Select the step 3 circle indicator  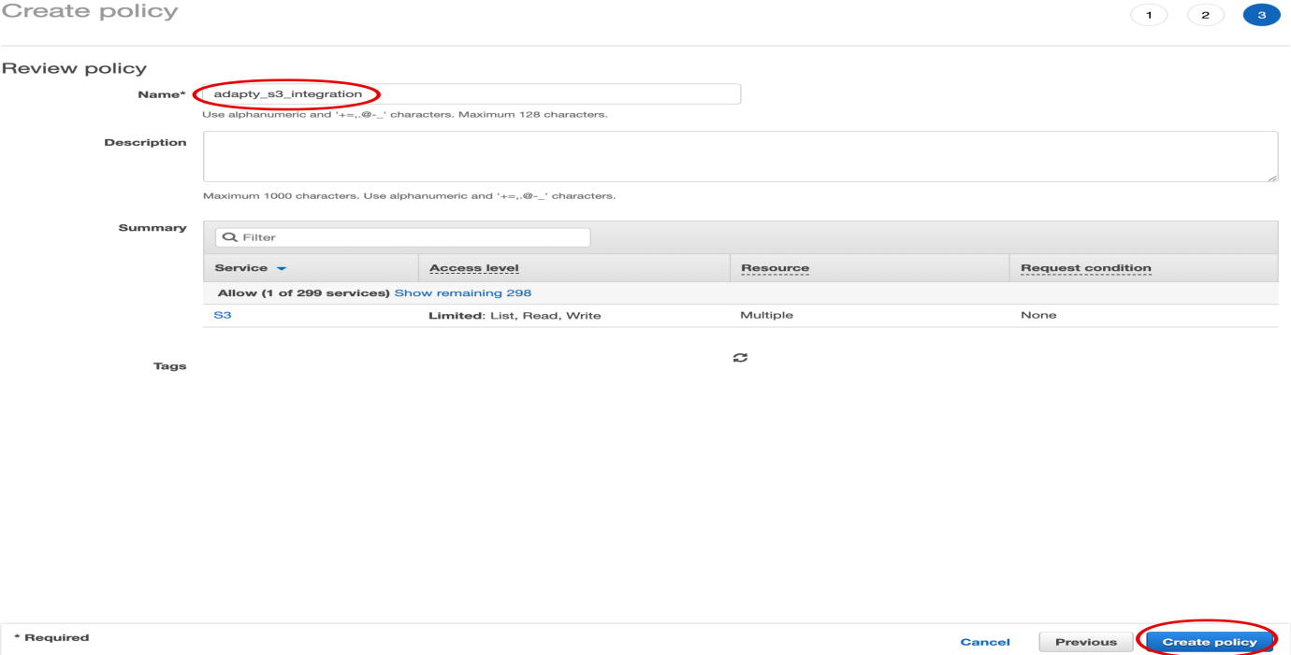[1261, 16]
